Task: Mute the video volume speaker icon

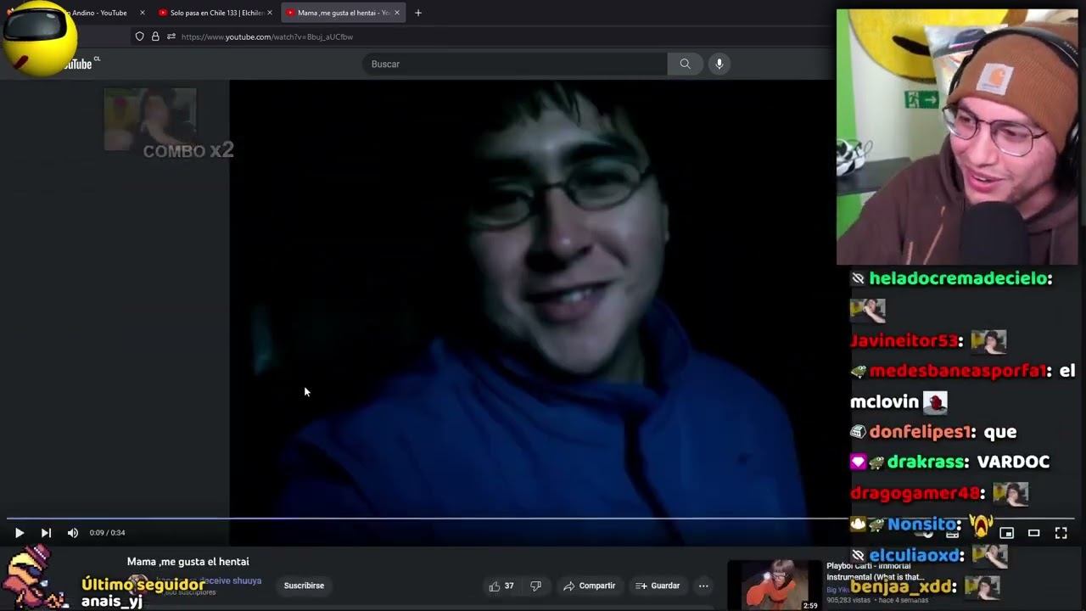Action: [72, 533]
